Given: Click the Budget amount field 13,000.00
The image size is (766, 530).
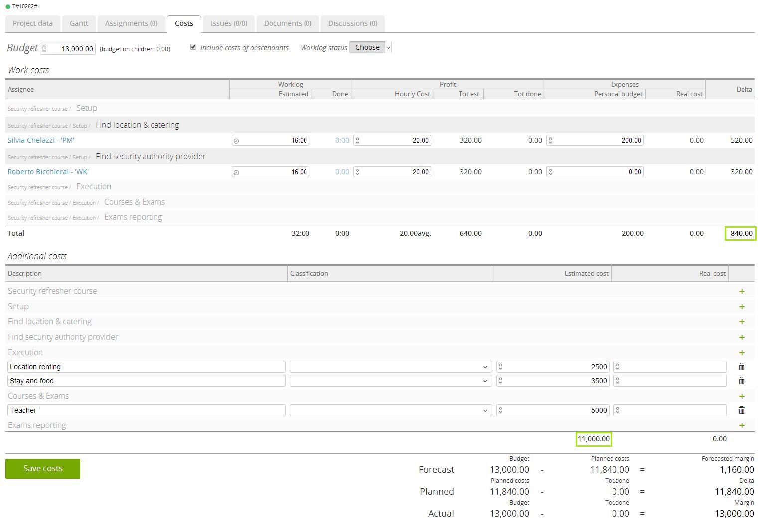Looking at the screenshot, I should click(x=68, y=48).
